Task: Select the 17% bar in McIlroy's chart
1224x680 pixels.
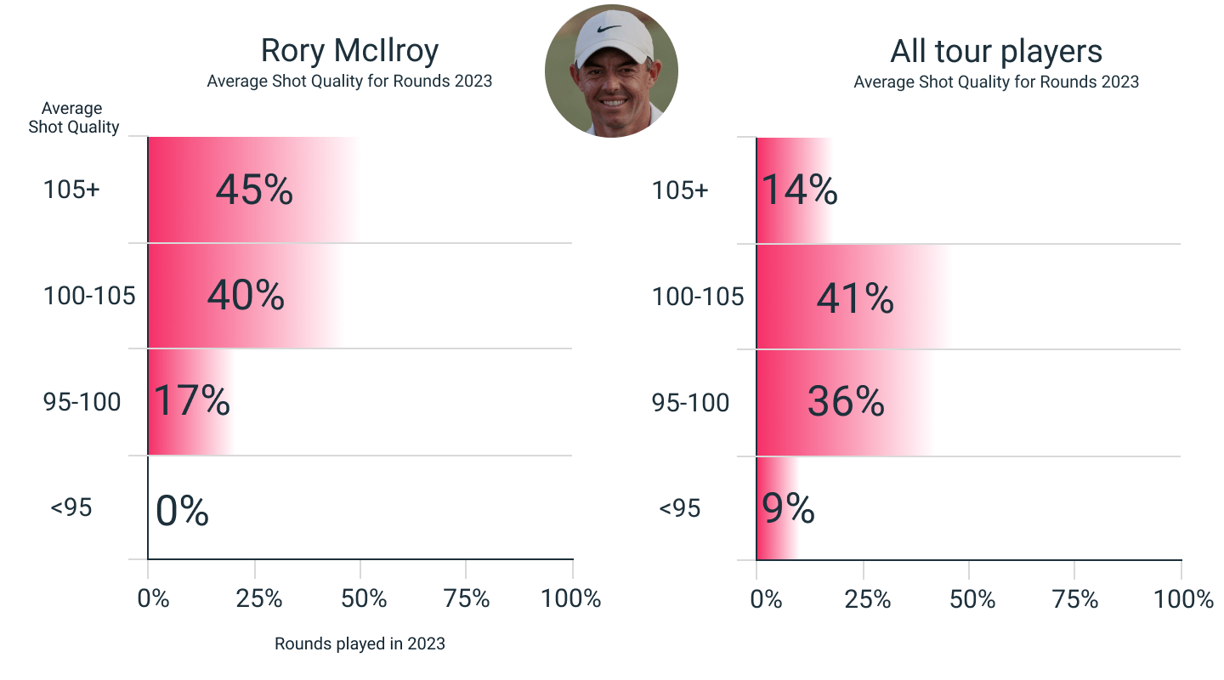Action: 190,401
